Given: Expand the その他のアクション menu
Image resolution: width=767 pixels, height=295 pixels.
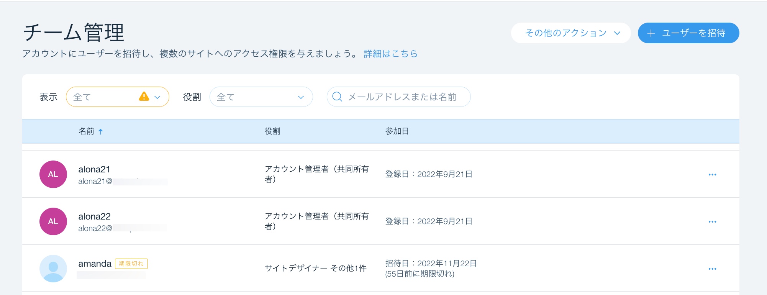Looking at the screenshot, I should tap(571, 33).
